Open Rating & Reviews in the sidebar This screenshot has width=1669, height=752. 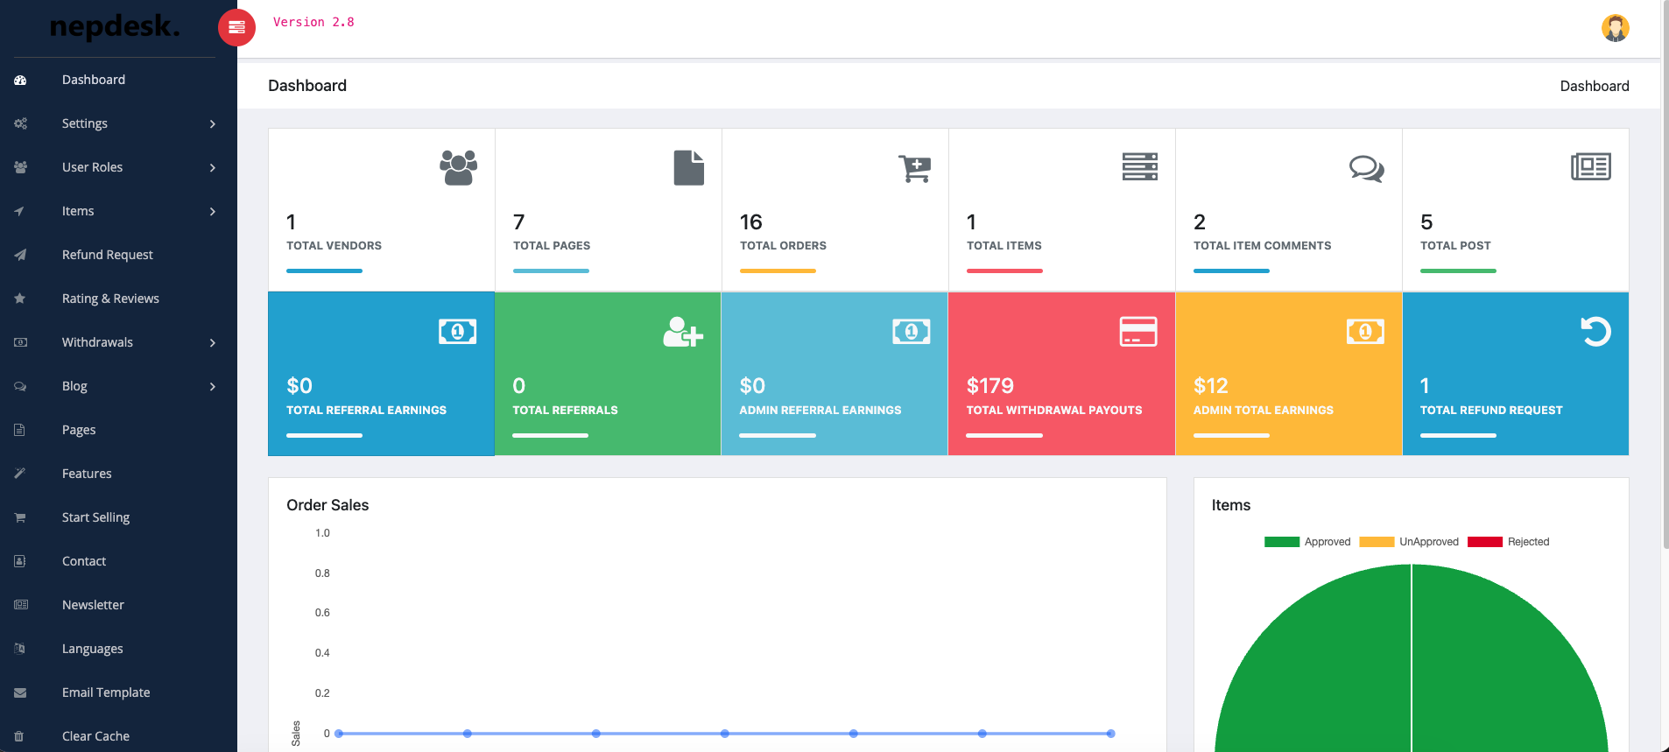coord(110,299)
